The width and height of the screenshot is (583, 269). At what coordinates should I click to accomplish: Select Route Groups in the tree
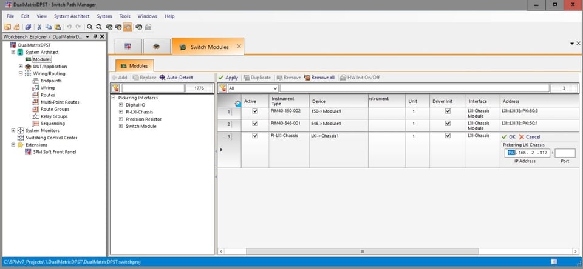(55, 109)
